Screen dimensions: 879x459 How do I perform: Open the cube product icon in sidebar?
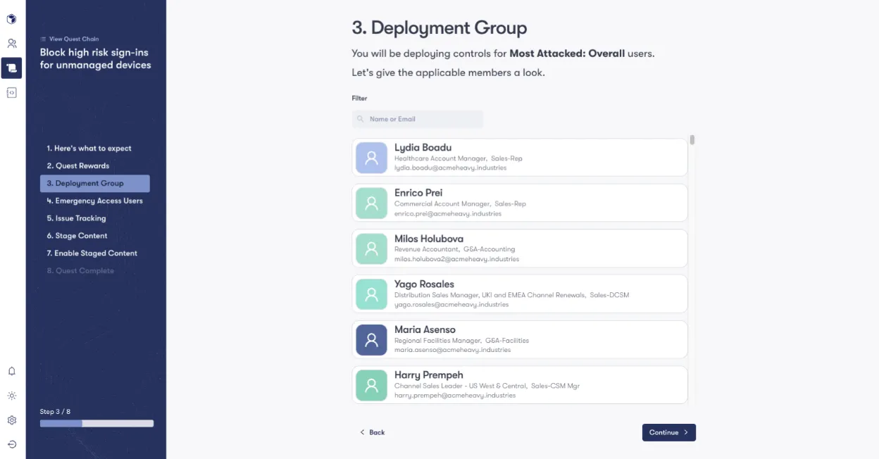(11, 19)
